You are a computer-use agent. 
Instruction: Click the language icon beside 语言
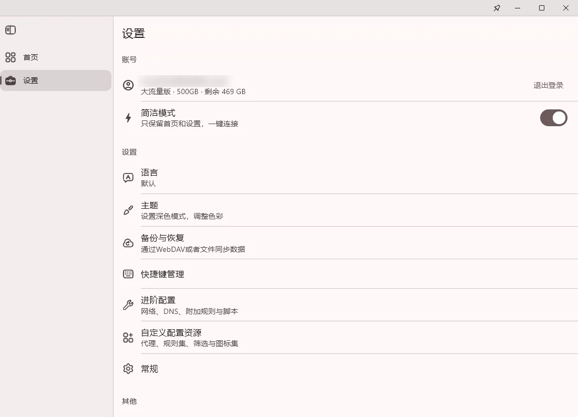(128, 178)
